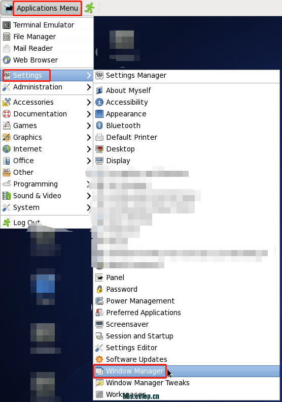Click the Accessibility icon

[99, 102]
